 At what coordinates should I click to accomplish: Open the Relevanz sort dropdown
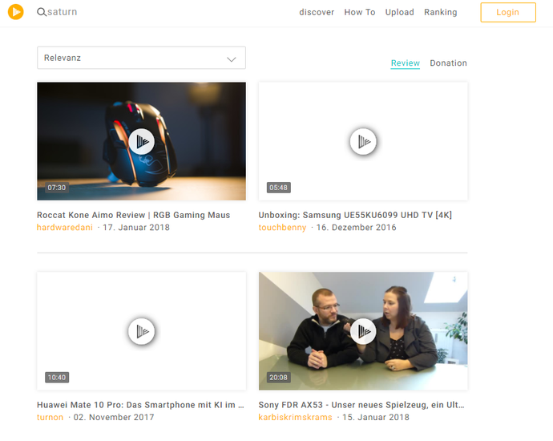pos(141,58)
